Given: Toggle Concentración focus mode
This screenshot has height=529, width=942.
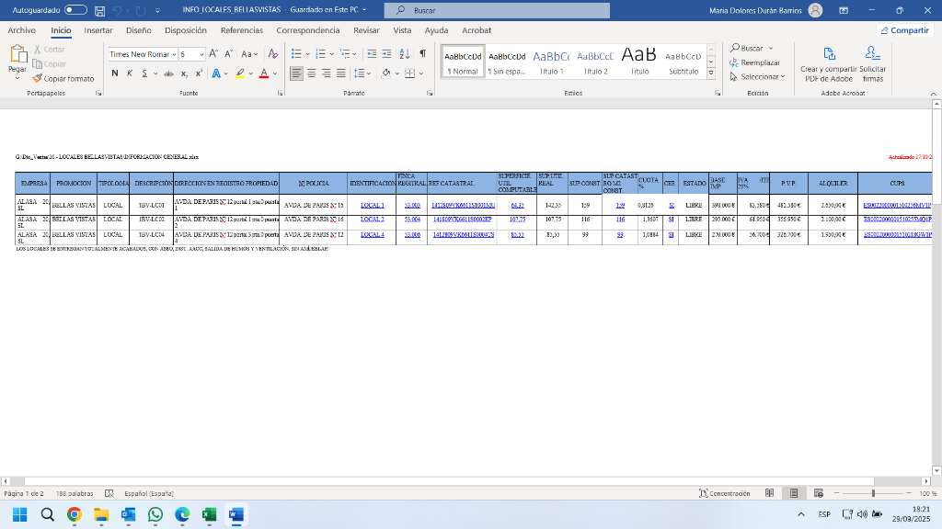Looking at the screenshot, I should (x=725, y=493).
